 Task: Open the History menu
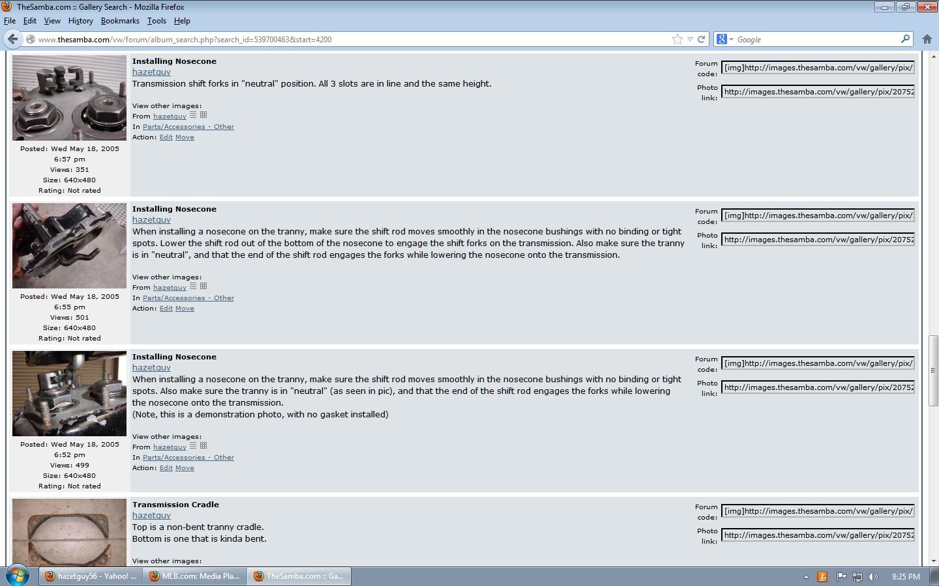(80, 21)
